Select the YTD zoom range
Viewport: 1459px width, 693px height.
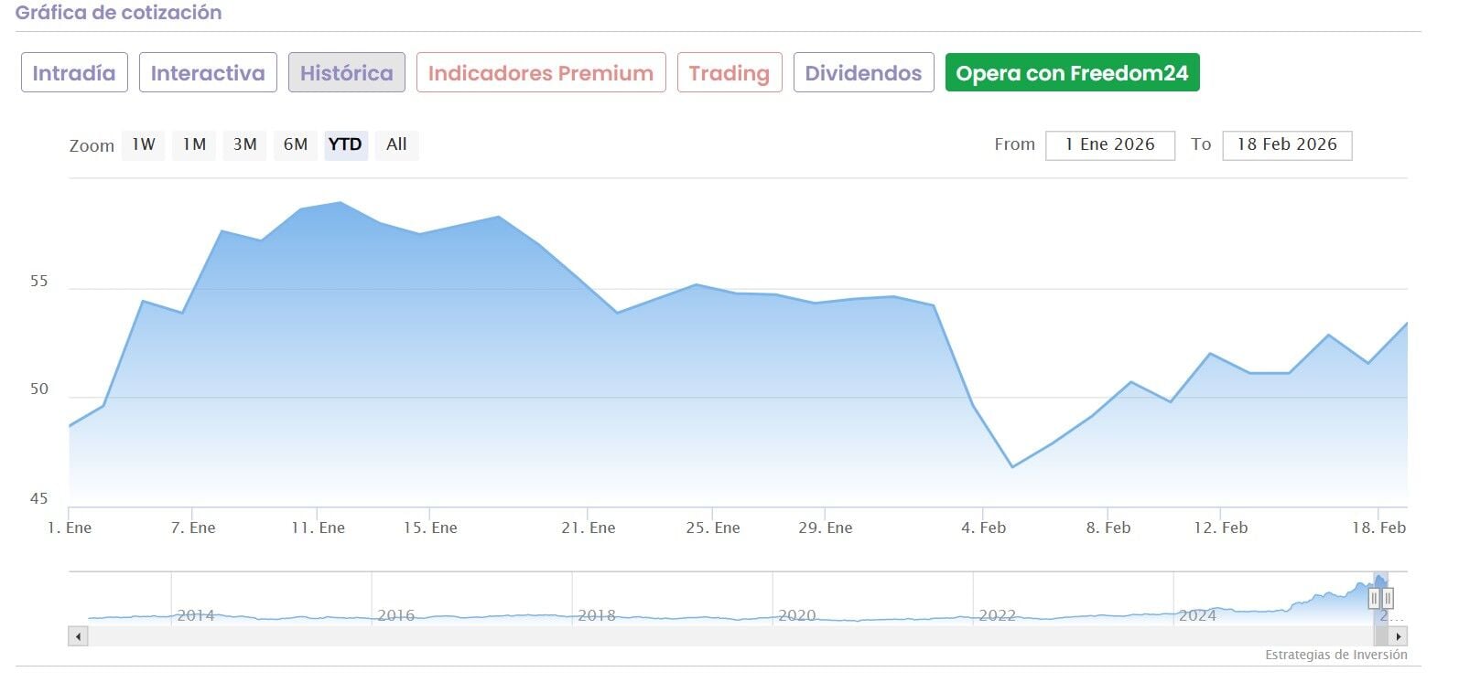(x=345, y=144)
